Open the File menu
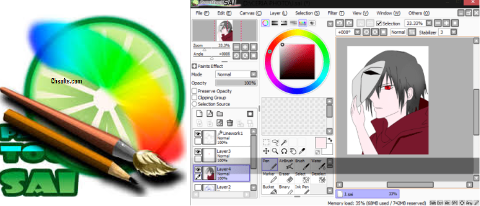 (202, 13)
